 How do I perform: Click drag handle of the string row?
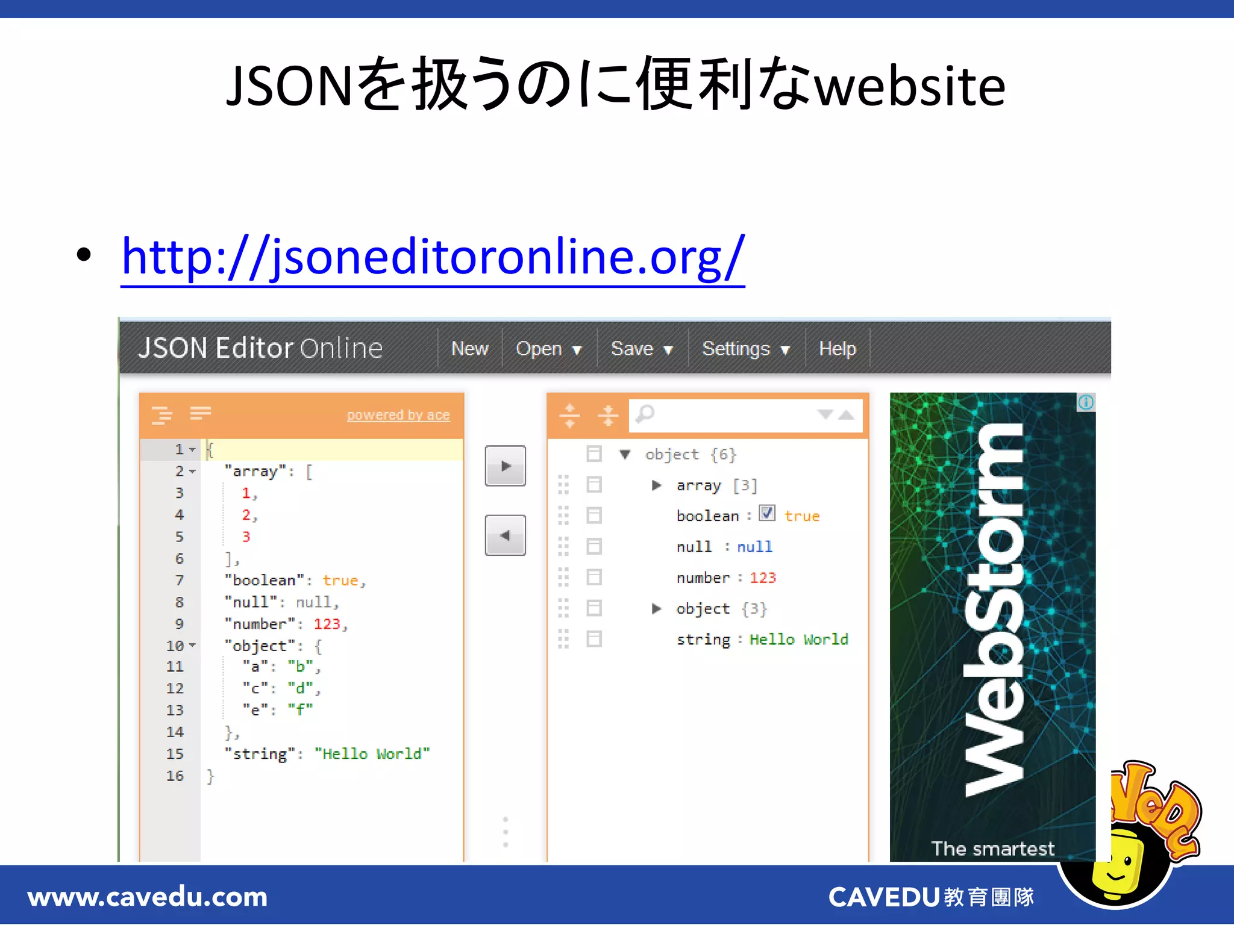pos(563,639)
